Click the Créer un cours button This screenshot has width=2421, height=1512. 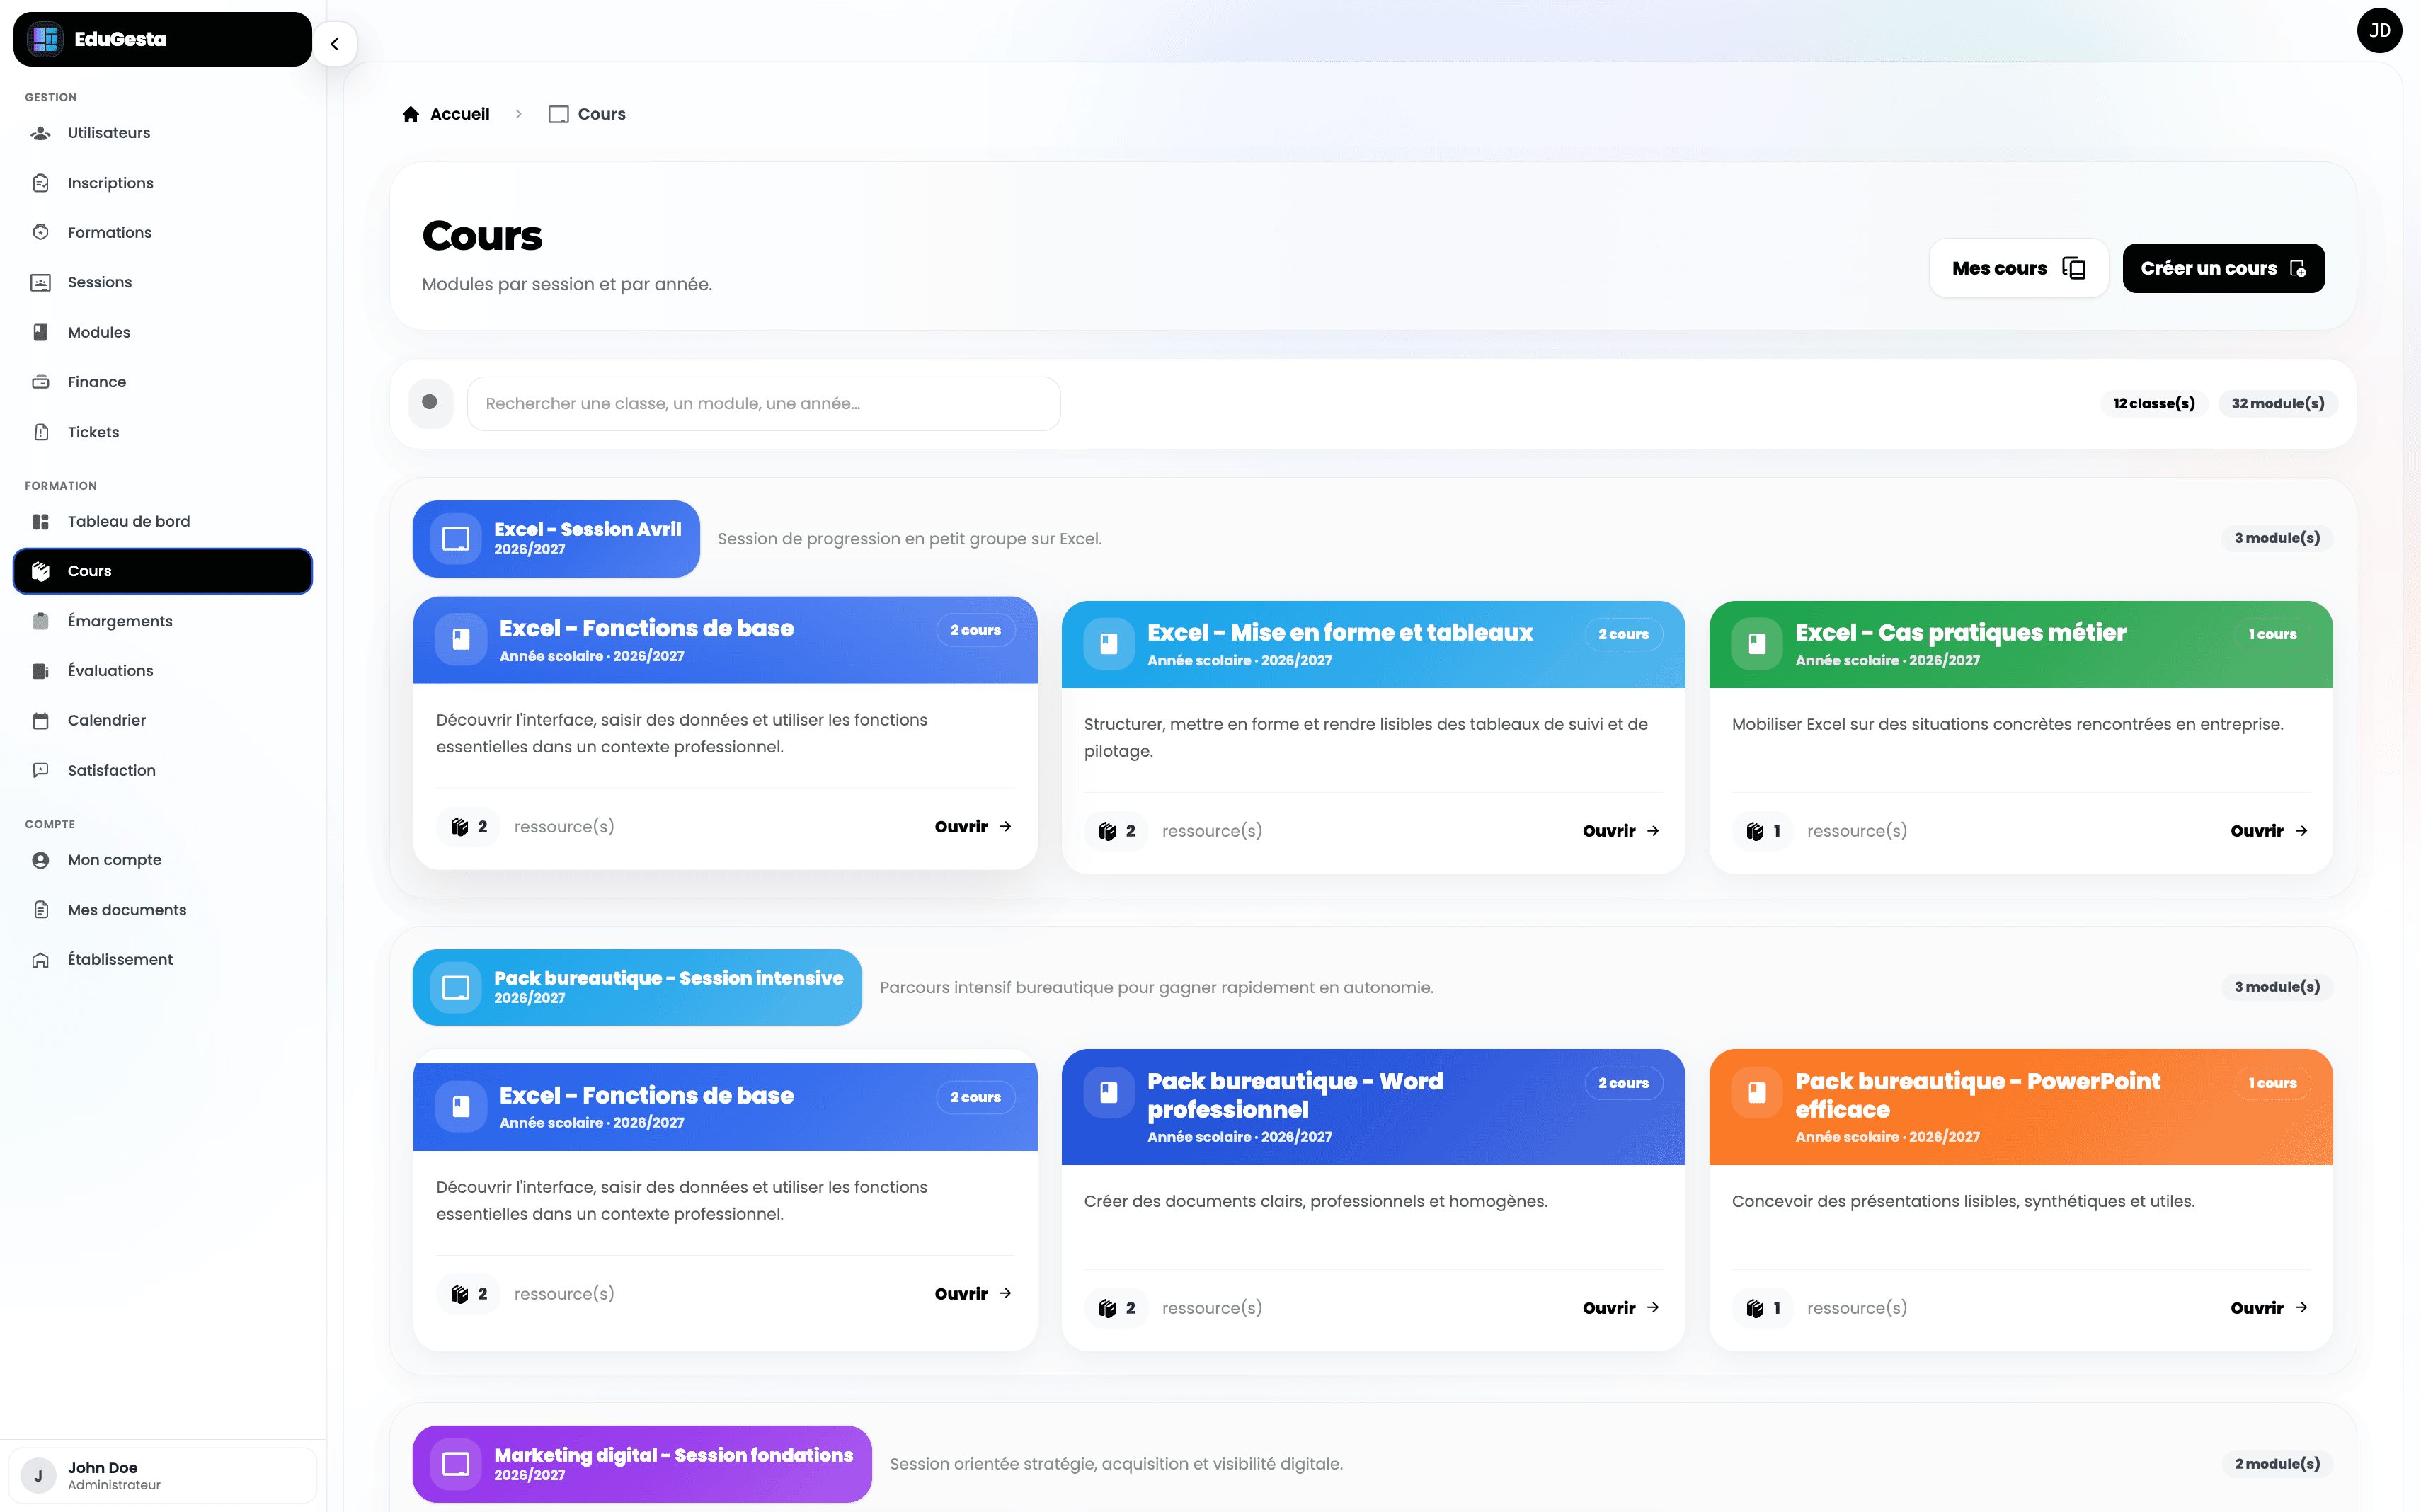(2223, 267)
